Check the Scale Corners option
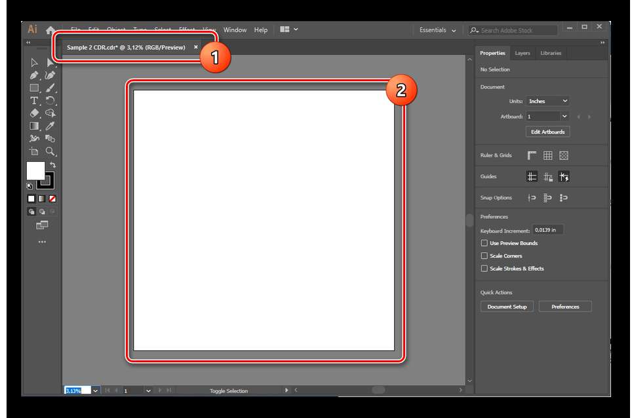 [x=484, y=256]
